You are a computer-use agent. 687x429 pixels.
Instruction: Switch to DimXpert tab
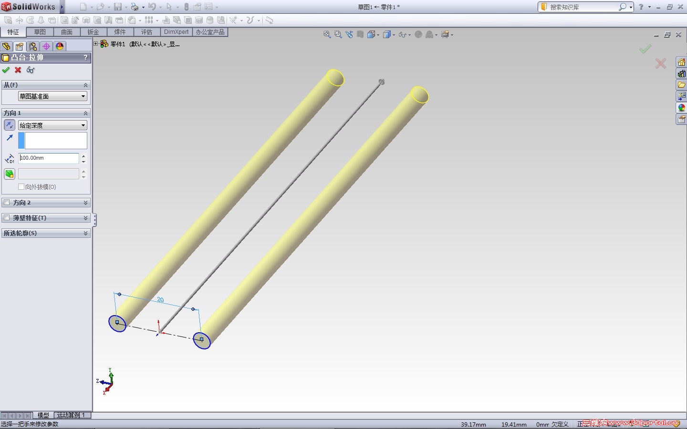click(177, 32)
